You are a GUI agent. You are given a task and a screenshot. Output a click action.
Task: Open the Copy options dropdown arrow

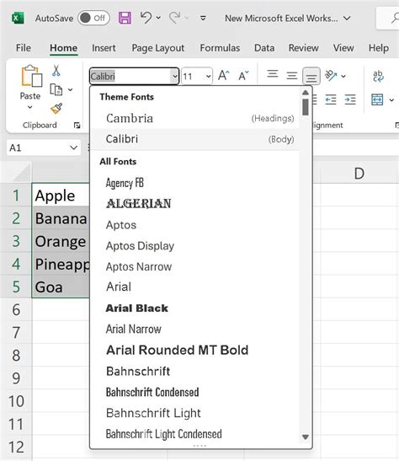click(70, 89)
